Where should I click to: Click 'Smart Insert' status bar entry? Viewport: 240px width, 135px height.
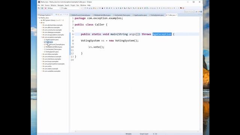point(144,134)
